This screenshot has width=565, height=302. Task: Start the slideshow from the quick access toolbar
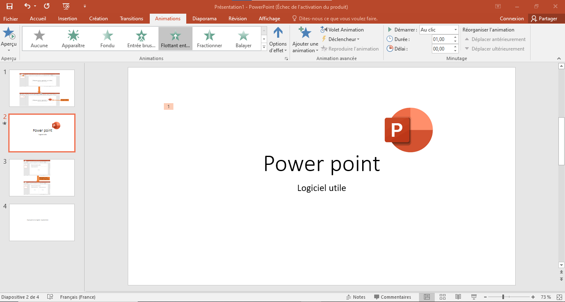point(66,6)
